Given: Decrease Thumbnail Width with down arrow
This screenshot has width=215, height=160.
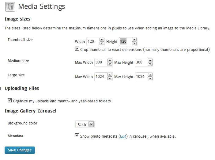Looking at the screenshot, I should click(x=102, y=43).
